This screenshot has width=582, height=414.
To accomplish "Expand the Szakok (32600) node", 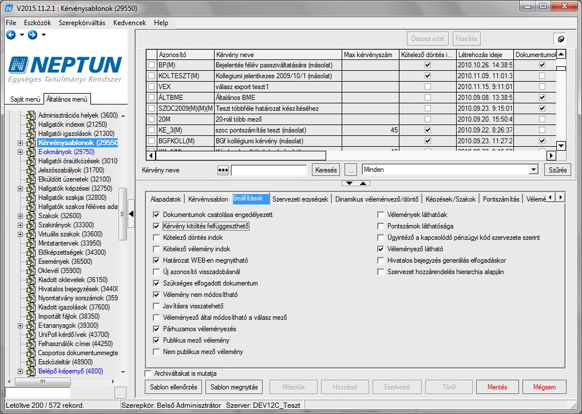I will click(21, 216).
